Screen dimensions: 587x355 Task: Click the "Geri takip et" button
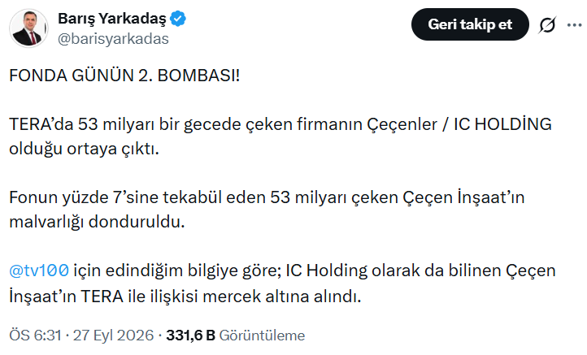point(470,24)
